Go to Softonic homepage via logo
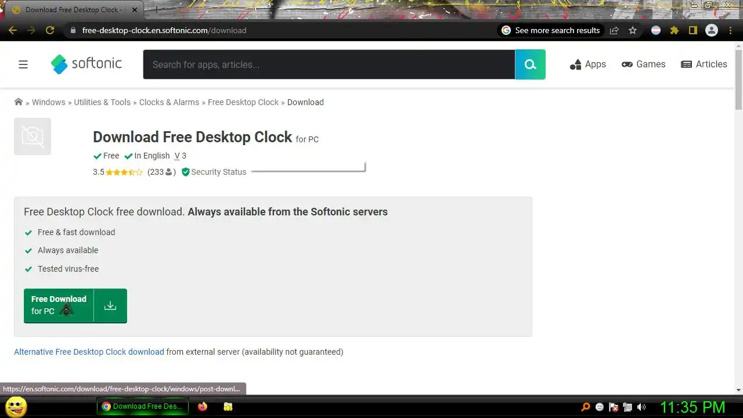The height and width of the screenshot is (418, 743). tap(86, 64)
